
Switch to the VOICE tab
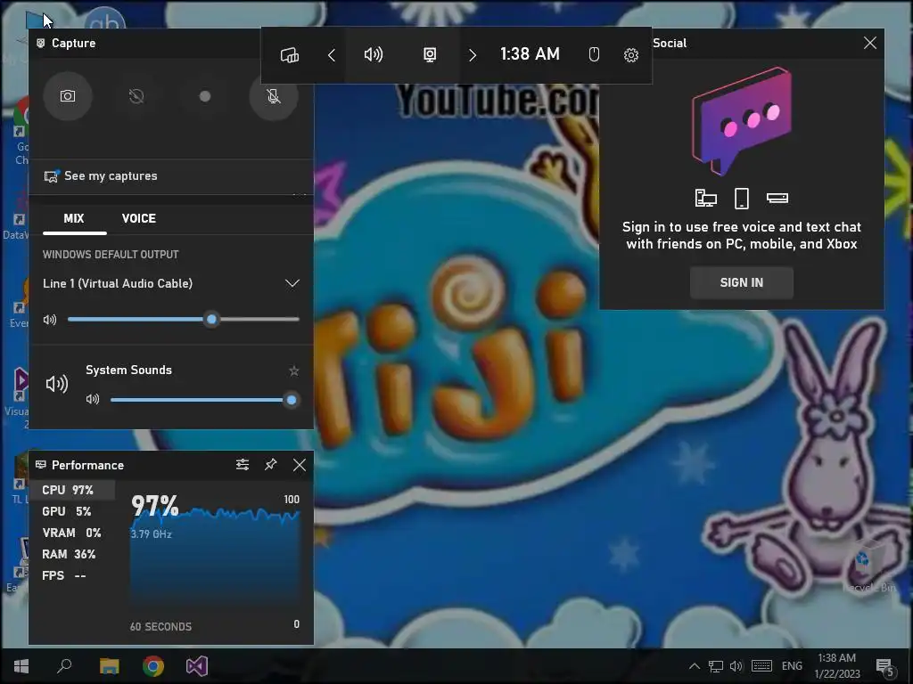tap(138, 219)
